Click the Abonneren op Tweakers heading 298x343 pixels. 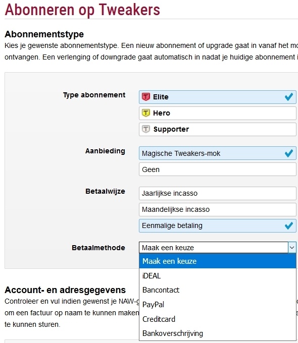coord(82,10)
